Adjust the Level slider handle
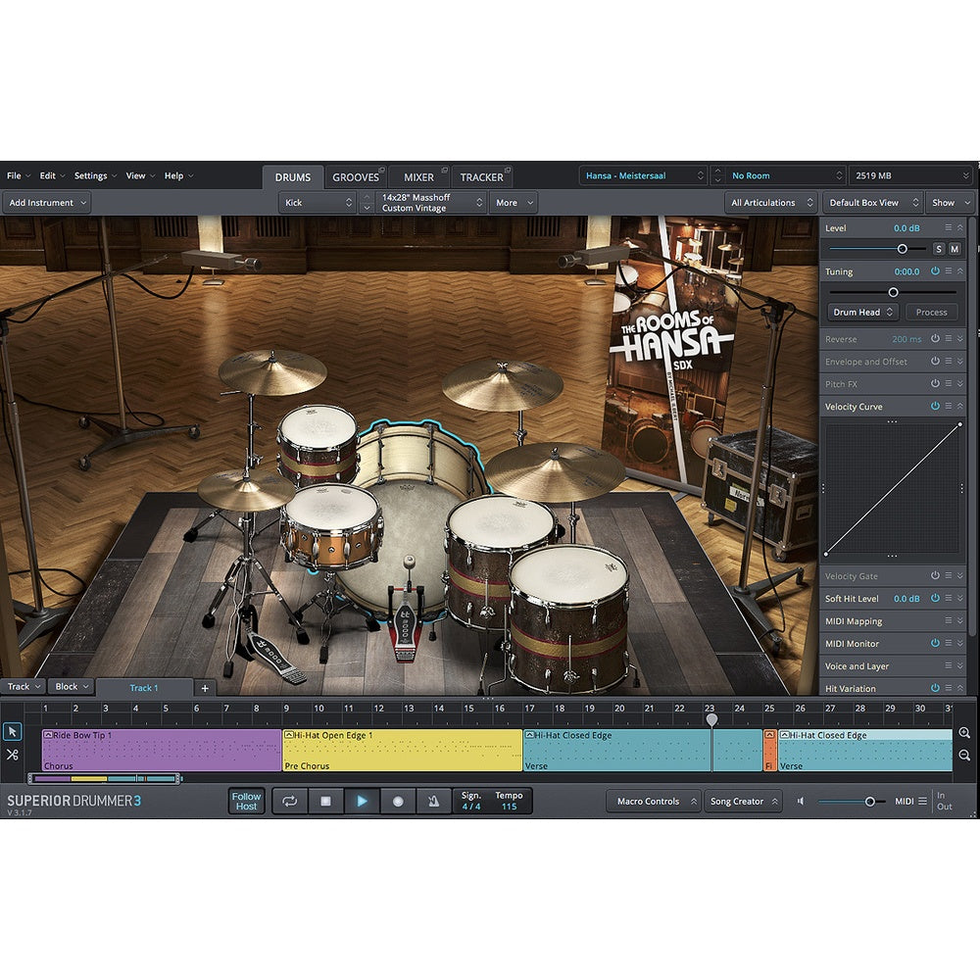The height and width of the screenshot is (980, 980). pyautogui.click(x=902, y=249)
